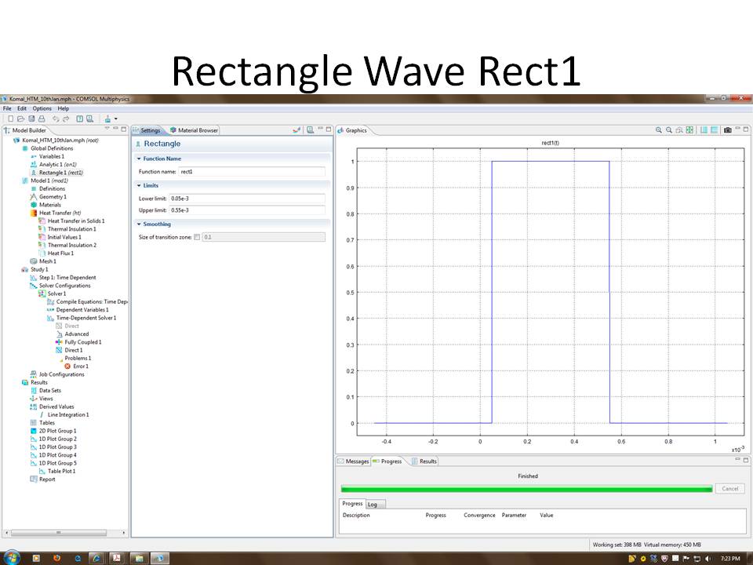The width and height of the screenshot is (753, 565).
Task: Click the green progress bar
Action: (x=526, y=489)
